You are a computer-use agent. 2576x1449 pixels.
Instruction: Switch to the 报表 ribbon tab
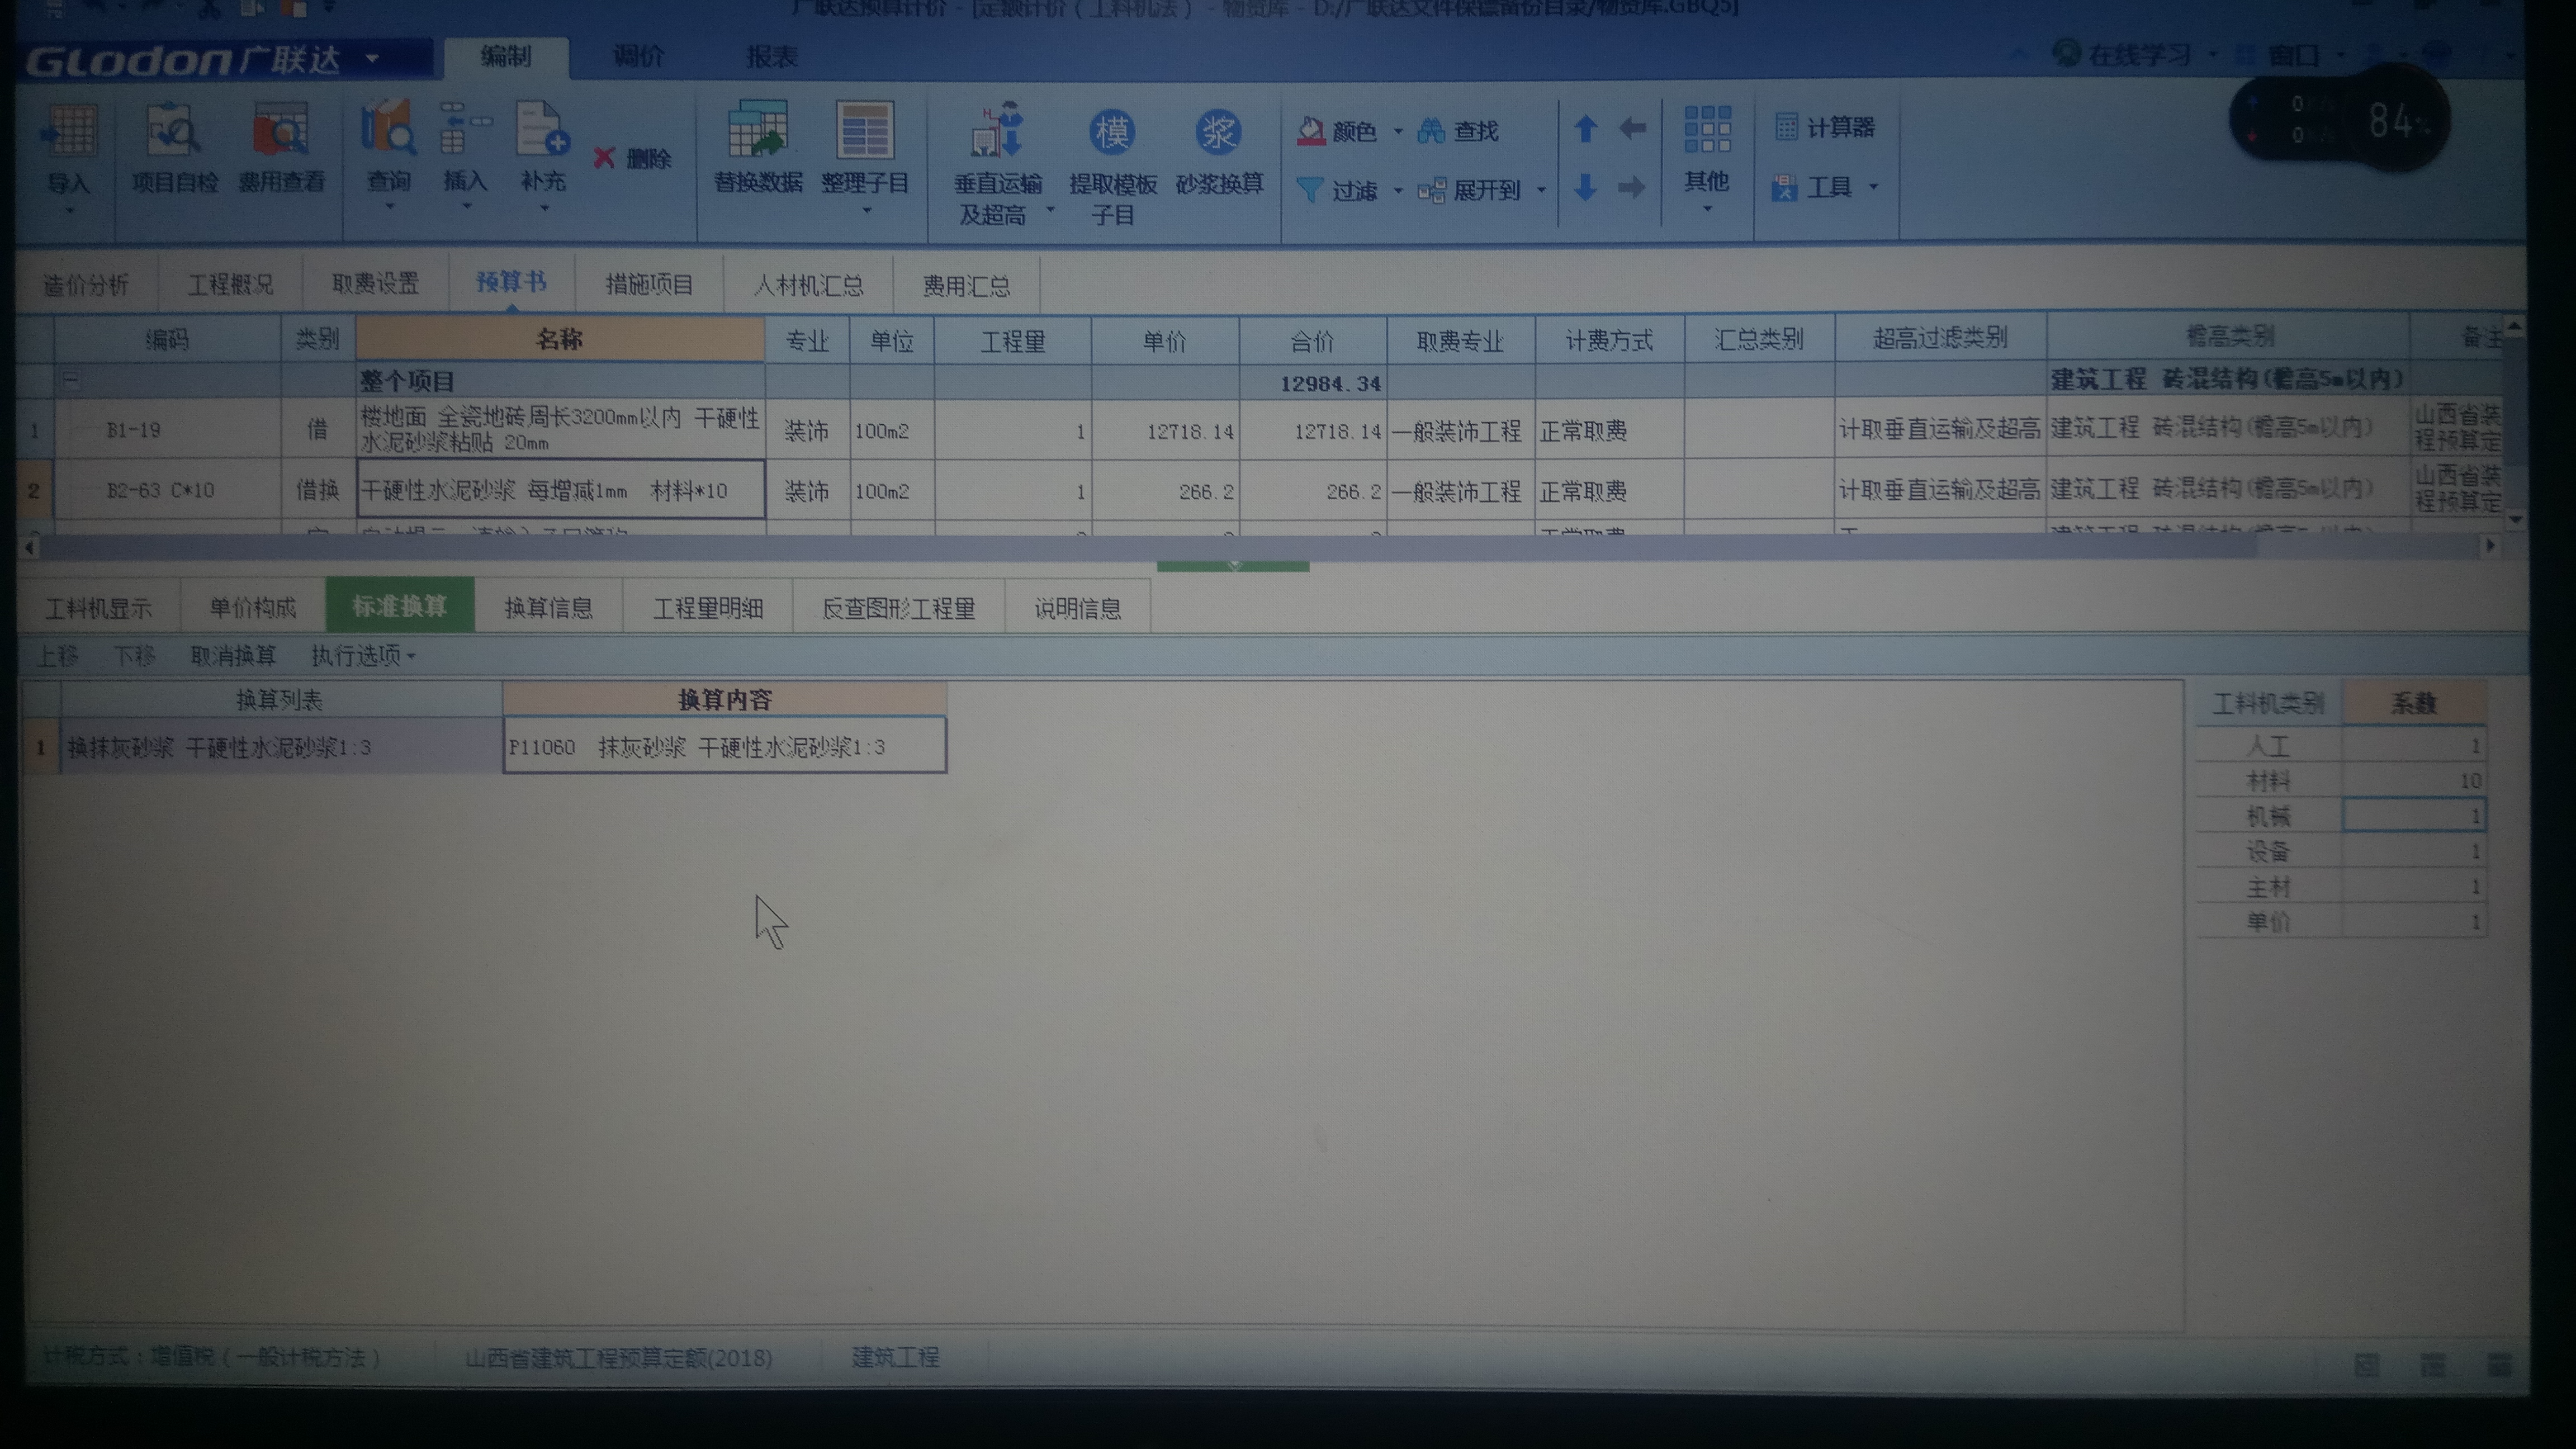point(772,56)
